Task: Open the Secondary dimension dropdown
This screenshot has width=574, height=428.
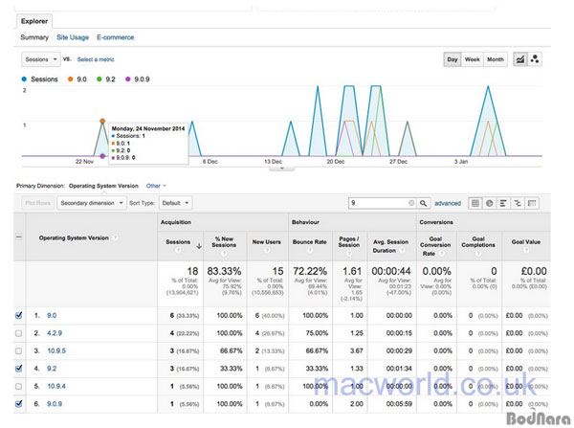Action: 92,203
